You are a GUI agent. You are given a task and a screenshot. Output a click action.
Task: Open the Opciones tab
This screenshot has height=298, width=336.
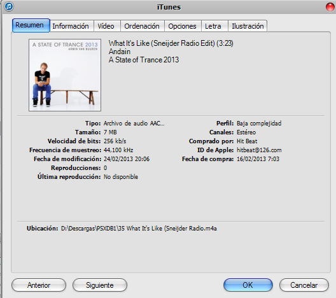click(x=183, y=26)
